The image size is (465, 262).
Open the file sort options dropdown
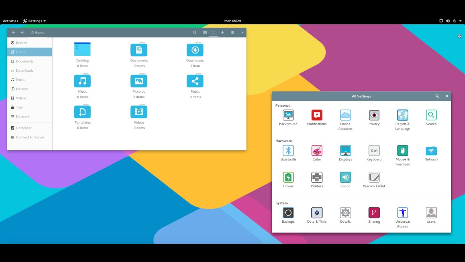[222, 32]
